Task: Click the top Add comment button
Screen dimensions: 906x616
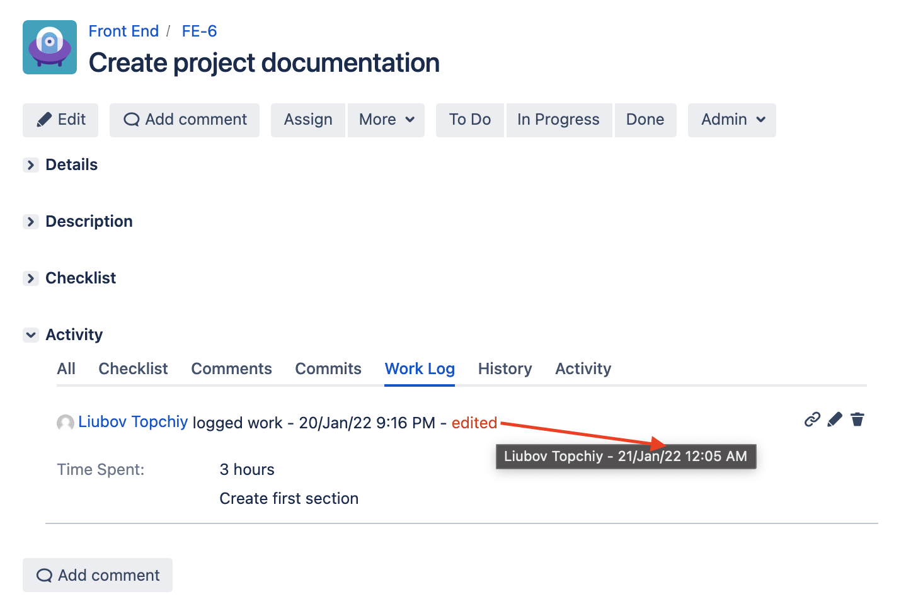Action: coord(185,120)
